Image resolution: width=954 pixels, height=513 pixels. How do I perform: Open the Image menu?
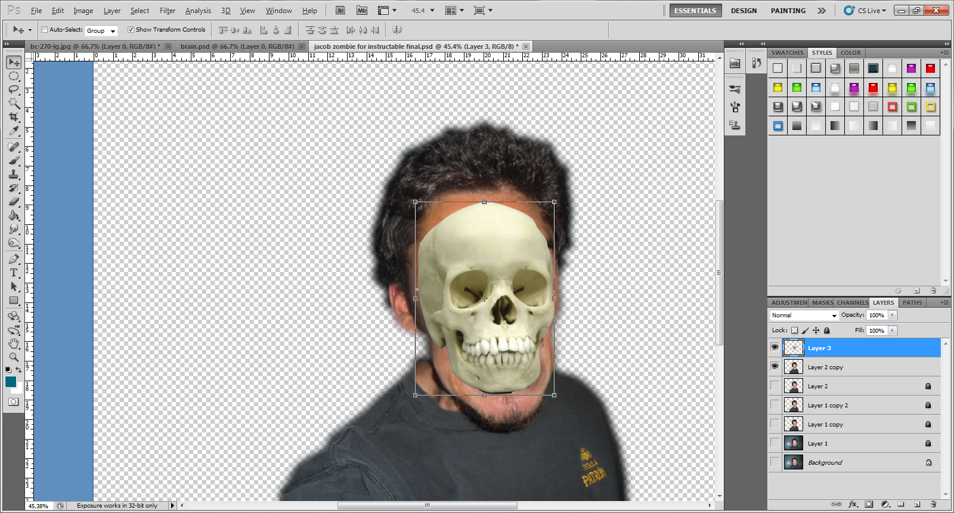(83, 11)
